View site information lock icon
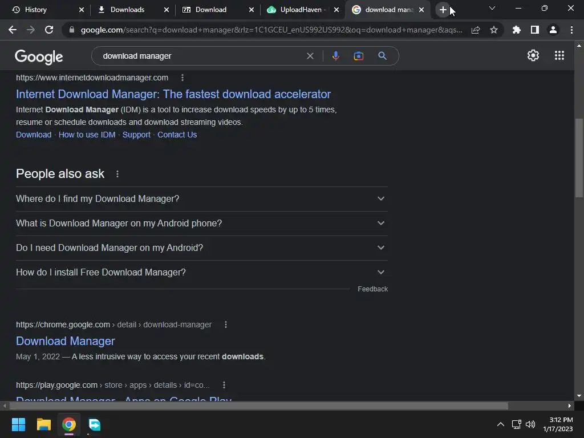This screenshot has height=438, width=584. point(71,30)
